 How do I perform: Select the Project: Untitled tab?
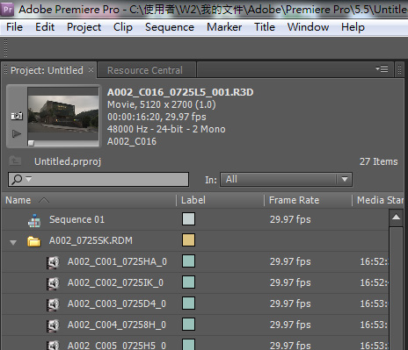point(47,70)
